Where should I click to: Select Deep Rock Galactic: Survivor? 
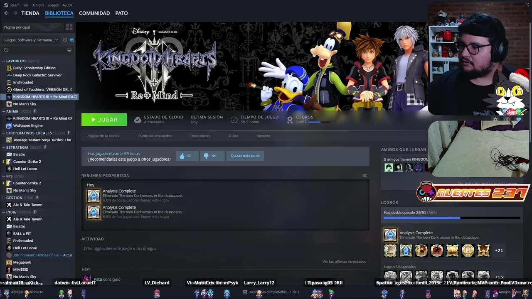click(37, 75)
